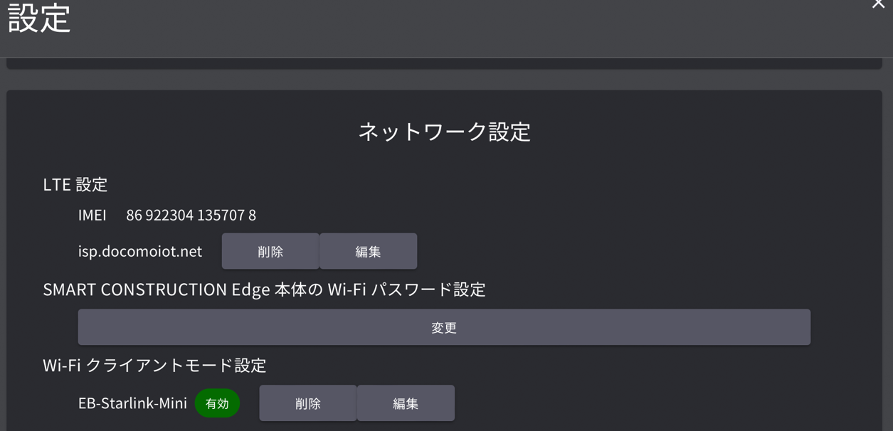
Task: Edit the EB-Starlink-Mini Wi-Fi client entry
Action: coord(406,403)
